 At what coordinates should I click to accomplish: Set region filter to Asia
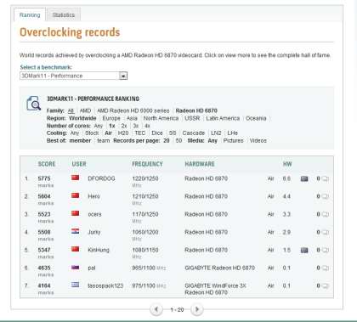click(x=132, y=118)
